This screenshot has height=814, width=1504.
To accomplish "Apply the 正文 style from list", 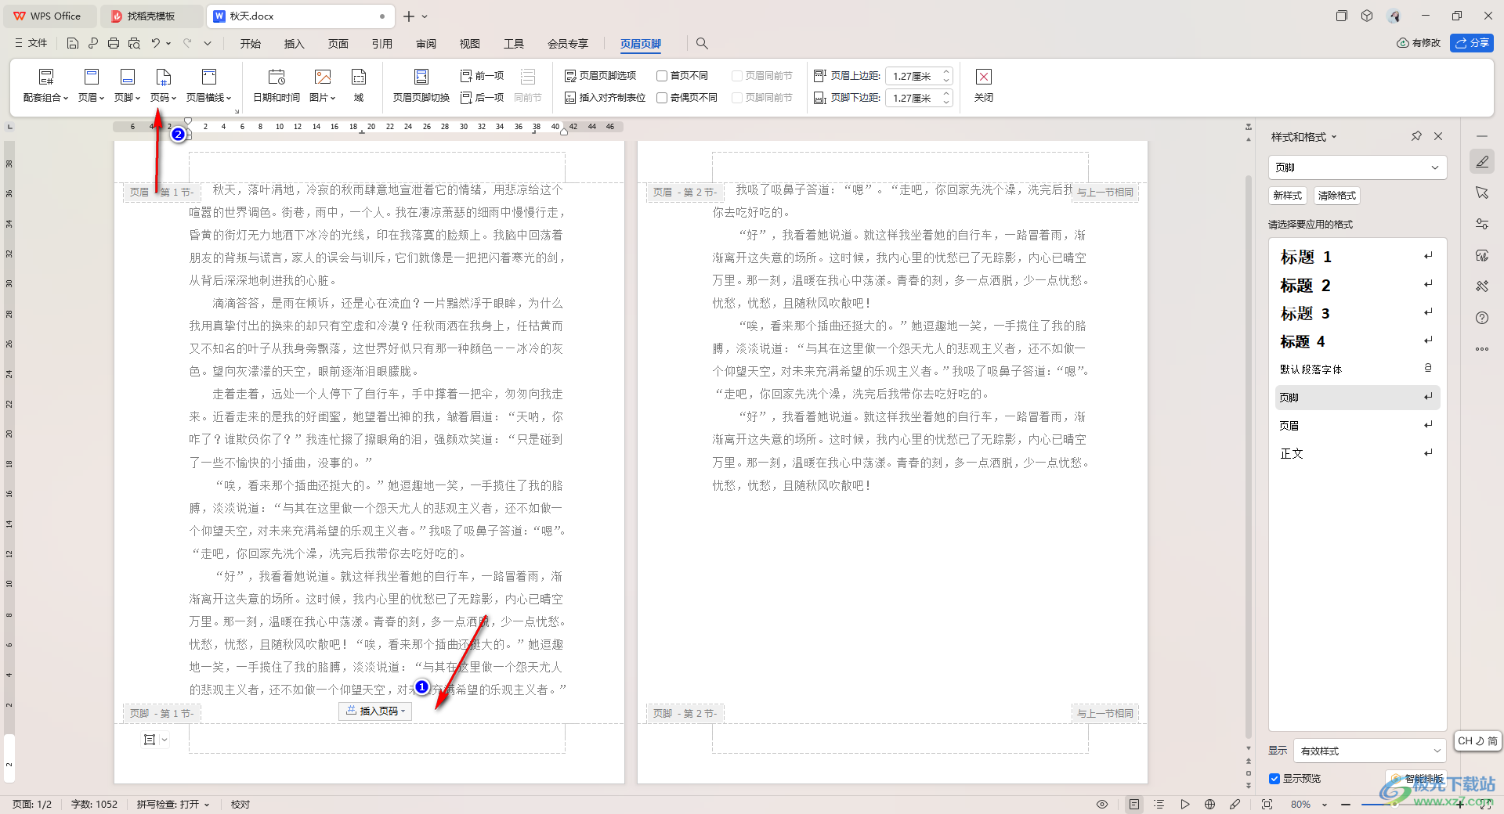I will click(1358, 453).
